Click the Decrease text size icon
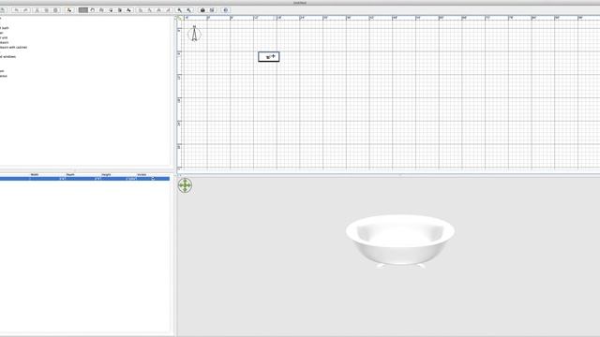 [150, 10]
